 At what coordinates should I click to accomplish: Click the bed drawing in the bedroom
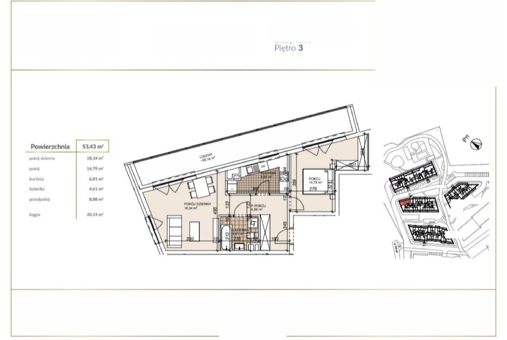tap(318, 181)
